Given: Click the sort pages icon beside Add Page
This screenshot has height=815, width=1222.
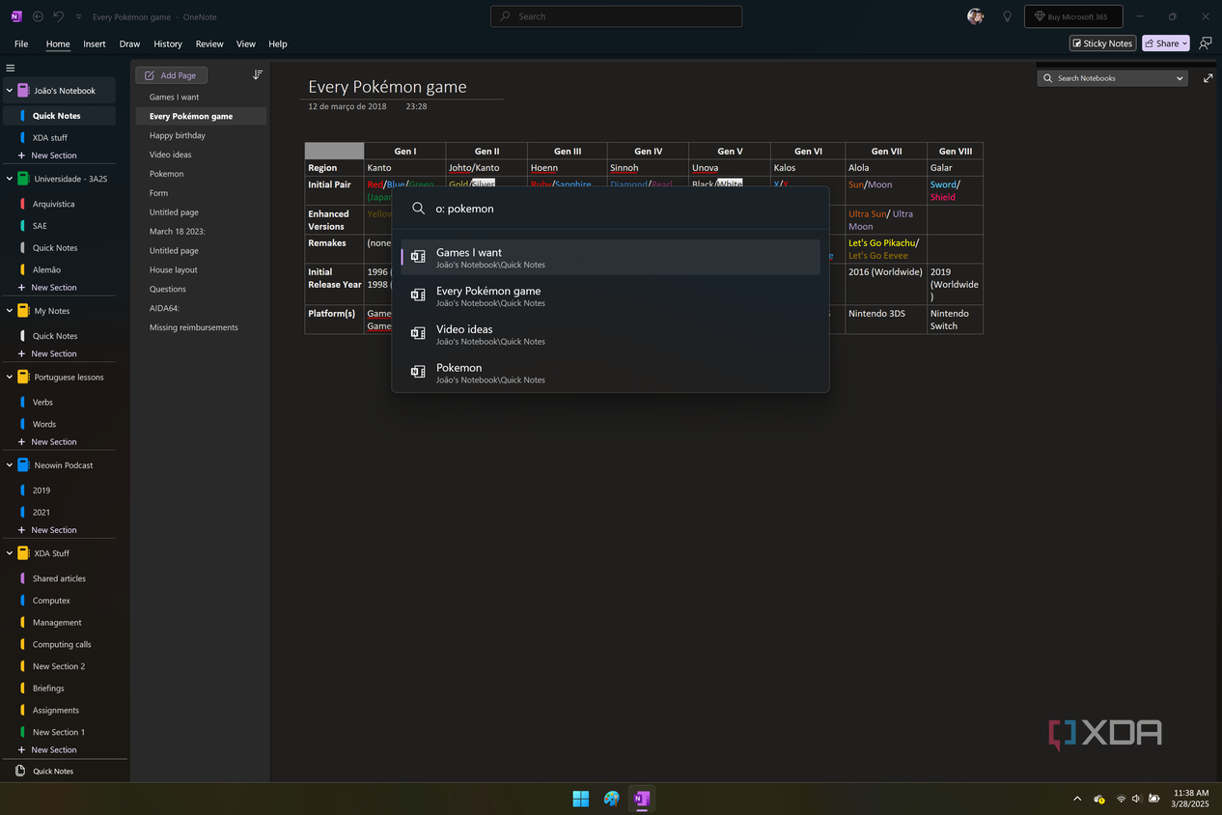Looking at the screenshot, I should click(258, 74).
